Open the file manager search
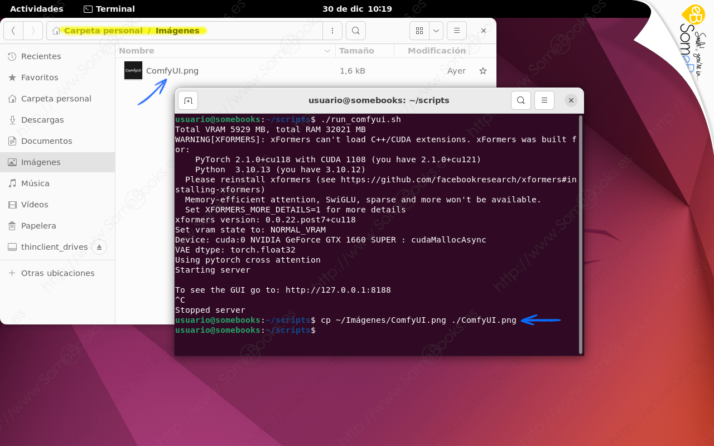The height and width of the screenshot is (446, 714). [355, 31]
